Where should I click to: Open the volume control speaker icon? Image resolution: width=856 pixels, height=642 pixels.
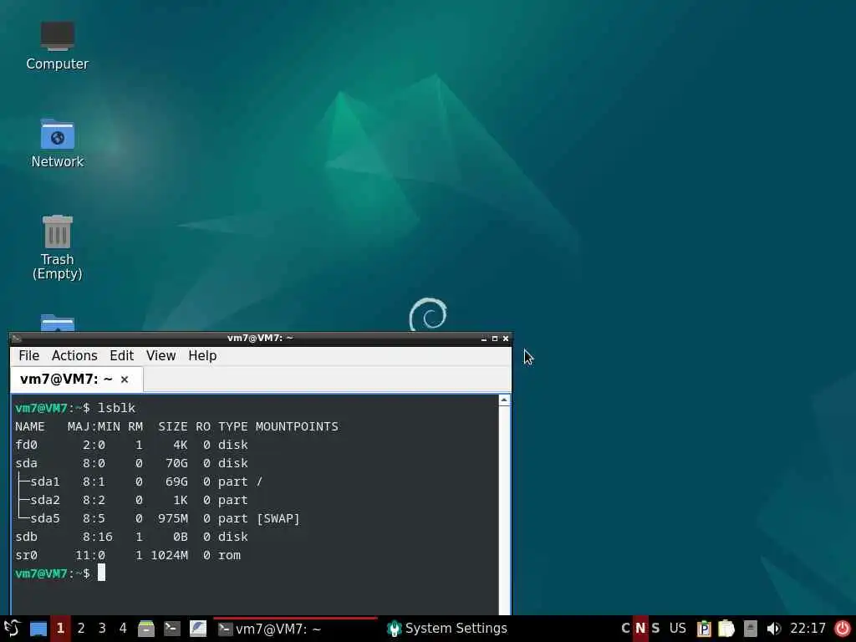point(773,629)
